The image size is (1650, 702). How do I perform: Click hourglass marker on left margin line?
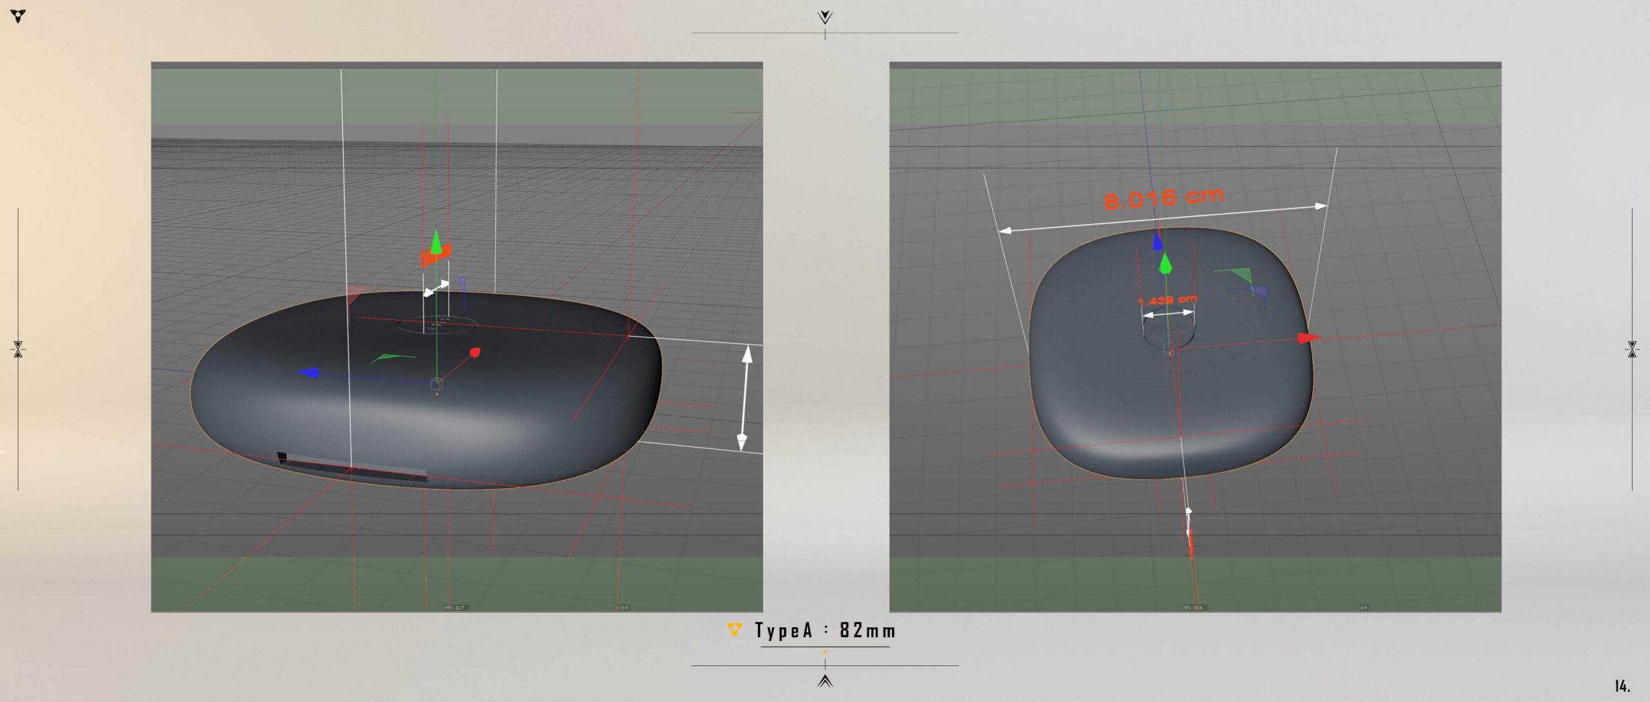pos(18,349)
